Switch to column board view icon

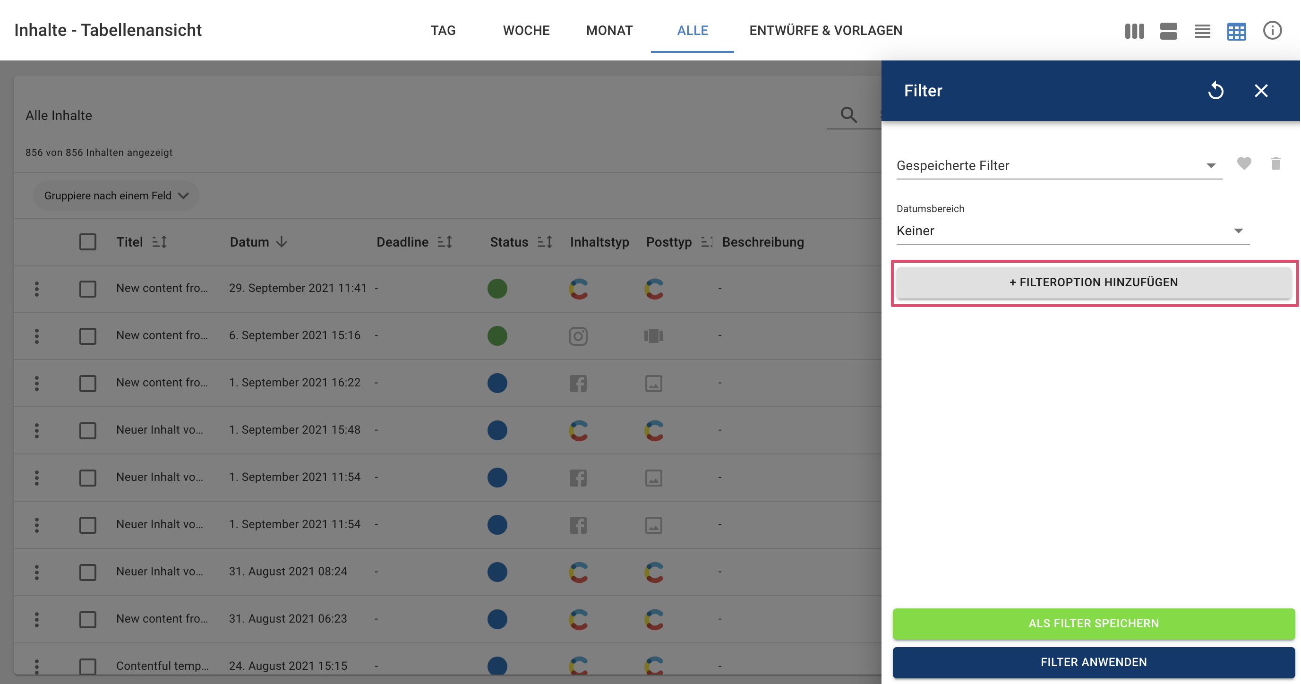(x=1134, y=31)
